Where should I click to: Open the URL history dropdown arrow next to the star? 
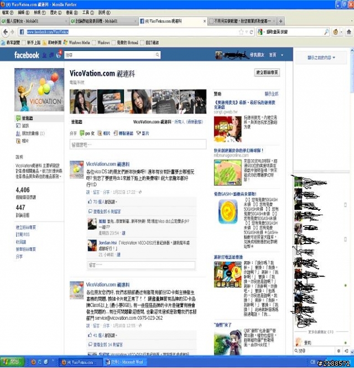pos(246,32)
